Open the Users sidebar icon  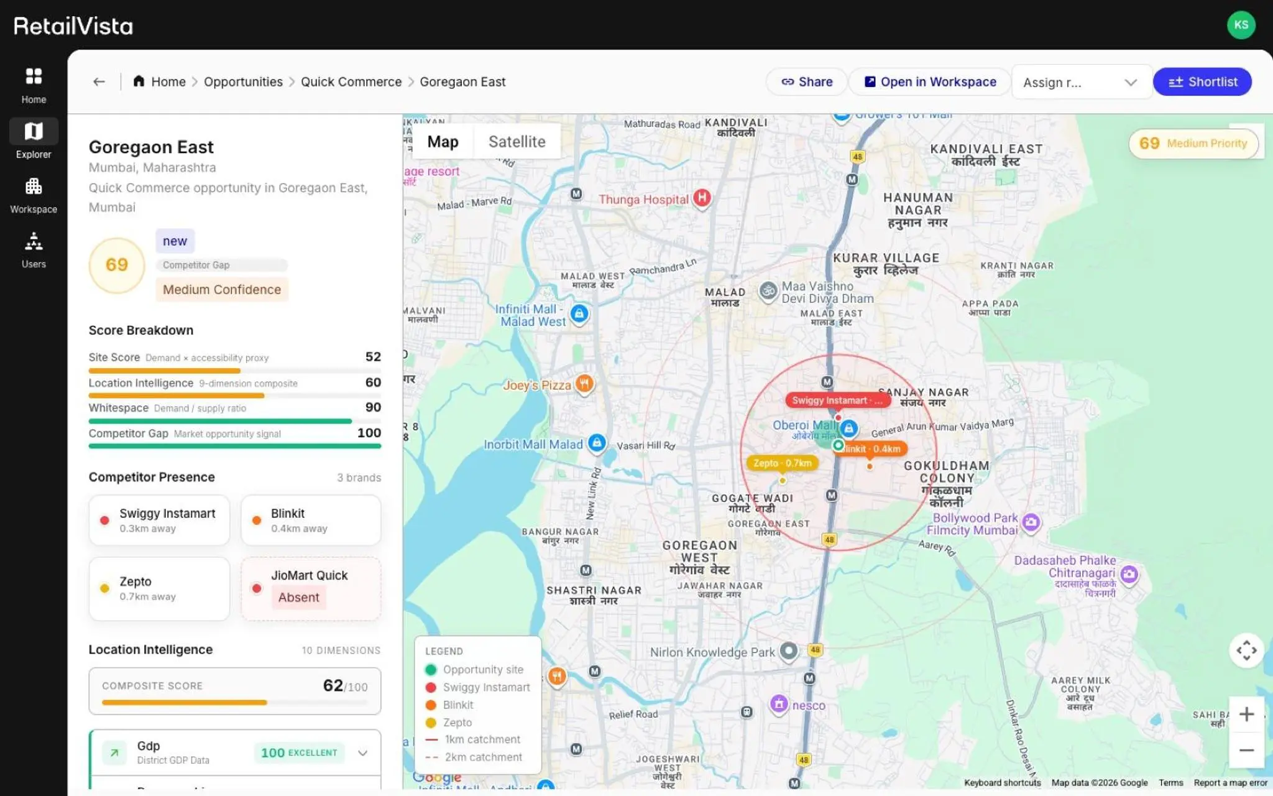pyautogui.click(x=34, y=241)
